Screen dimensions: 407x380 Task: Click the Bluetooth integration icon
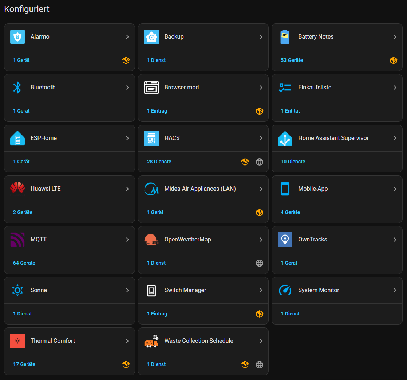17,88
